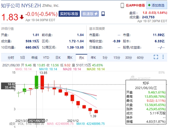The height and width of the screenshot is (128, 169).
Task: Switch to the 年线 tab
Action: tap(34, 58)
